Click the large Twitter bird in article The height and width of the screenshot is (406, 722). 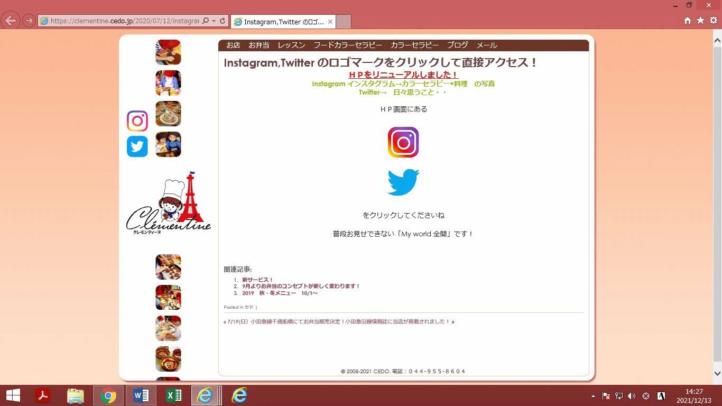[403, 182]
